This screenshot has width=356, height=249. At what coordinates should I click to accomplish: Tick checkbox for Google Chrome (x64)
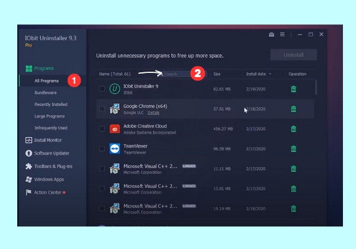pos(102,109)
